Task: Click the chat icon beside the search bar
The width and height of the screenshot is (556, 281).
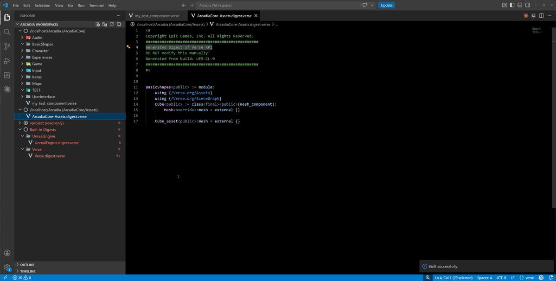Action: 365,5
